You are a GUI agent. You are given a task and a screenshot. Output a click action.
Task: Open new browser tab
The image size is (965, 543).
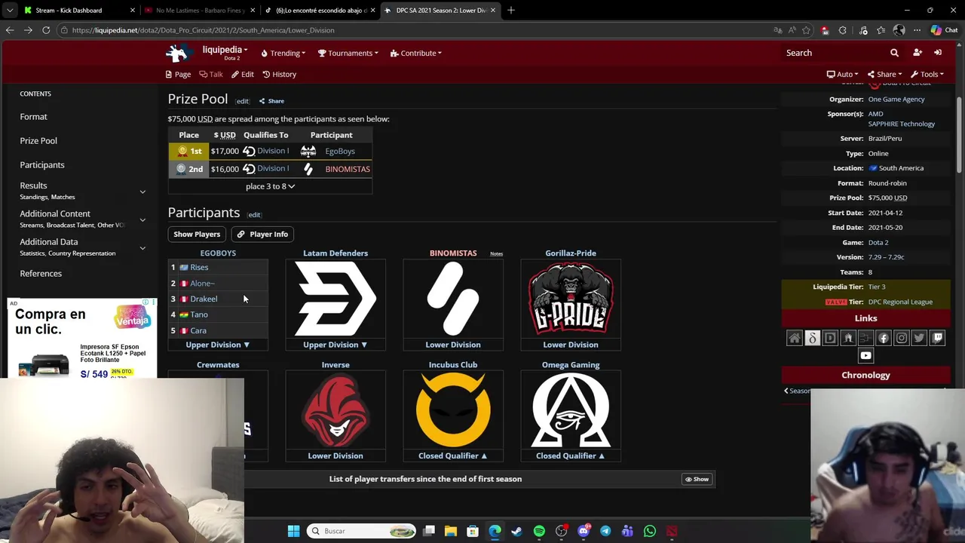511,11
